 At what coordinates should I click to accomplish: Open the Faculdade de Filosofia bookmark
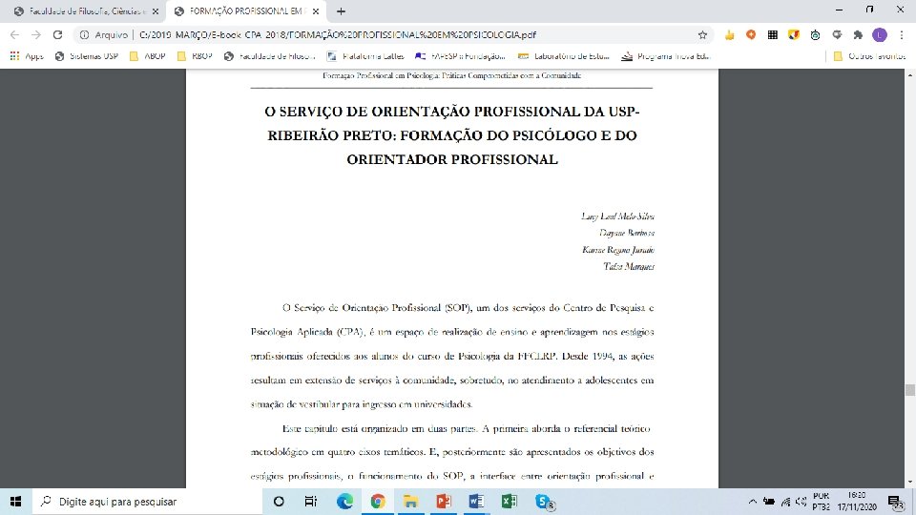tap(270, 56)
